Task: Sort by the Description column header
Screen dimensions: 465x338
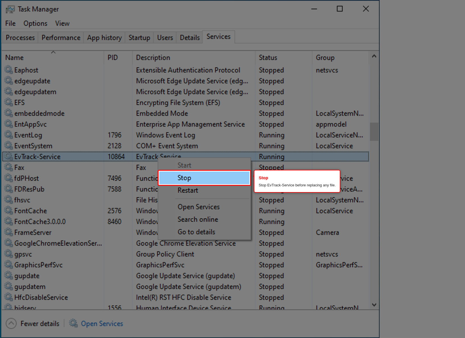Action: pyautogui.click(x=194, y=58)
